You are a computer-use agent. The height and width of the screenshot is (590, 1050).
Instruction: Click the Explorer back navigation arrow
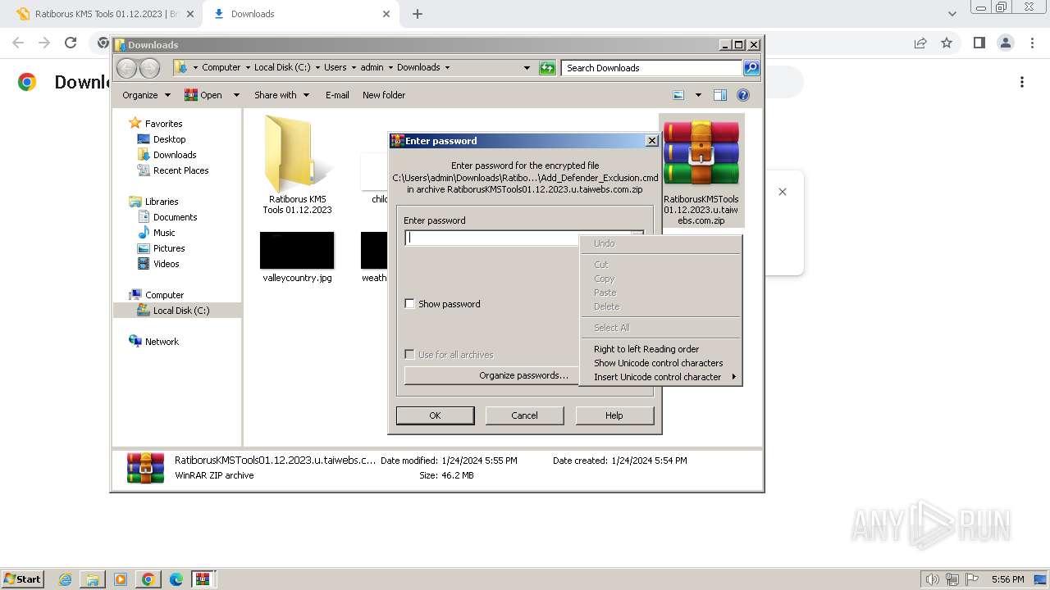(x=126, y=68)
